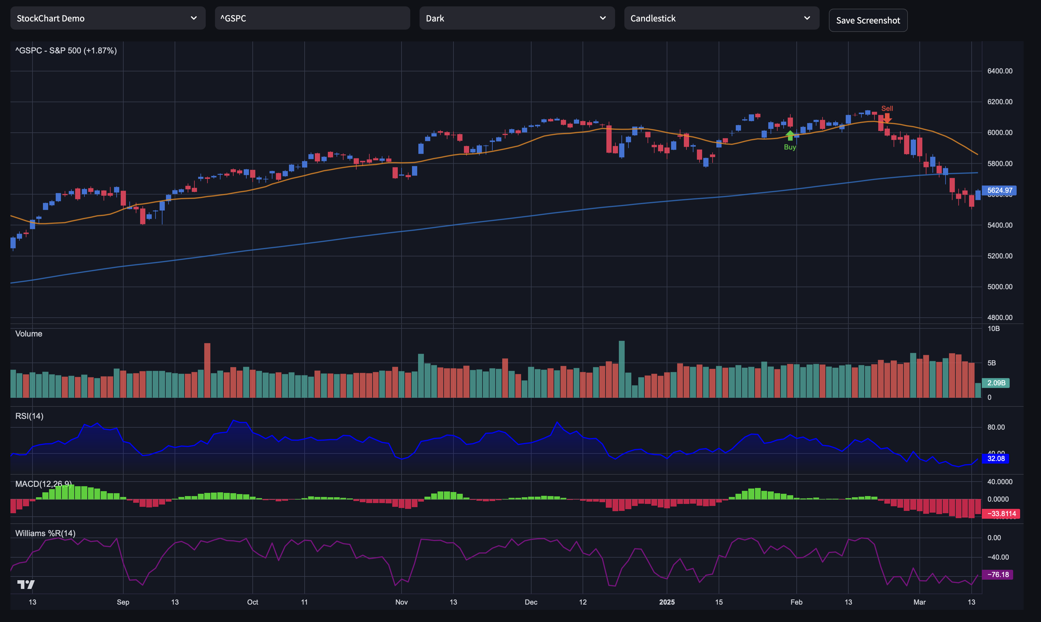
Task: Click the MACD(12,26,9) pane label
Action: pos(43,484)
